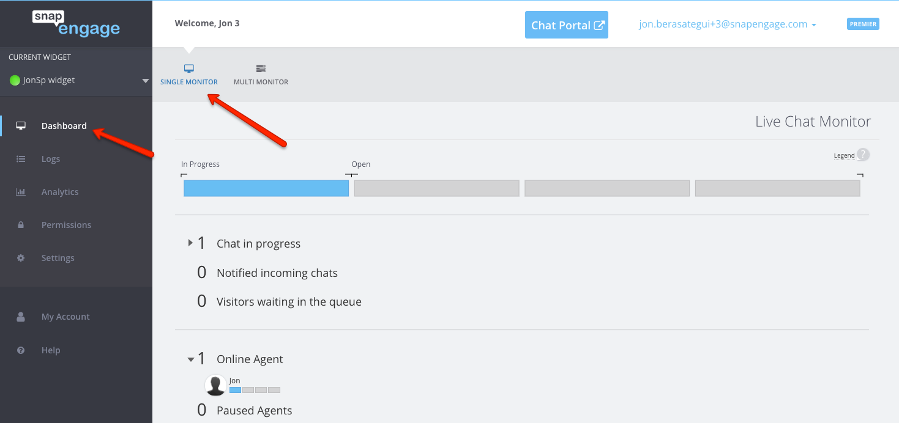Click the Help question mark icon
Image resolution: width=899 pixels, height=423 pixels.
point(21,350)
